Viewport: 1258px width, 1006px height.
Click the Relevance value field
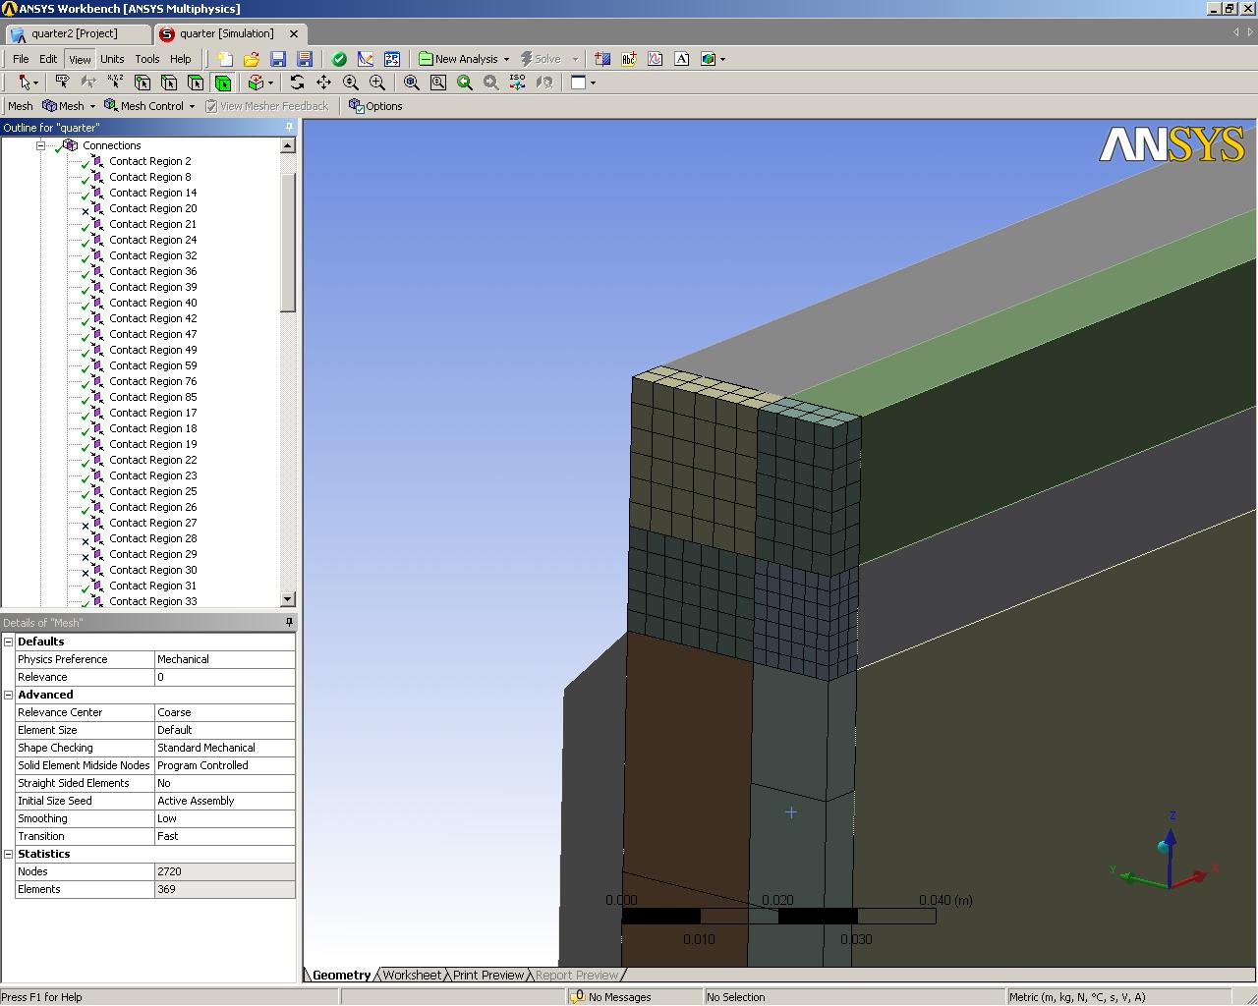225,677
